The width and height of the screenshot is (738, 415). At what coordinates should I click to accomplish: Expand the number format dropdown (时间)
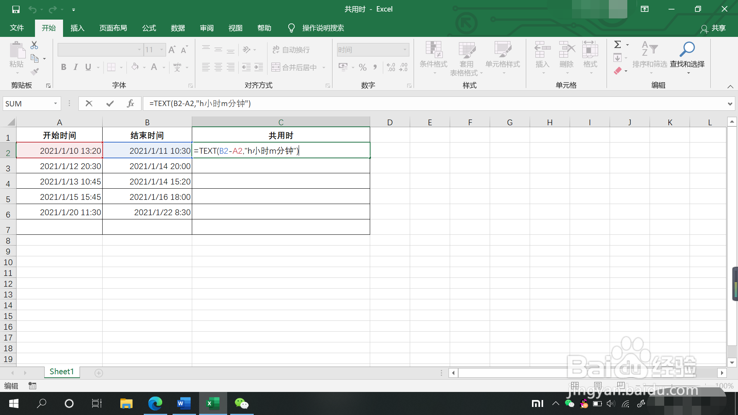click(405, 50)
